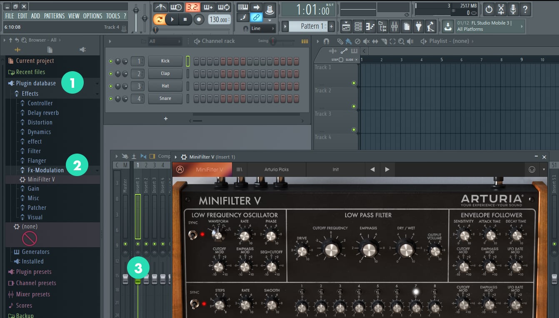This screenshot has width=559, height=318.
Task: Select the Paint brush tool in Playlist
Action: pyautogui.click(x=349, y=41)
